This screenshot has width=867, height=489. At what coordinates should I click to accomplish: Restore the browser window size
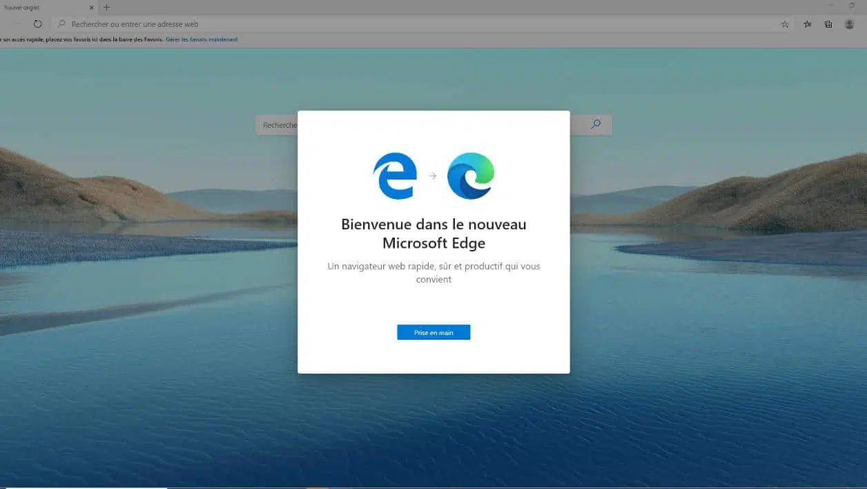[852, 6]
